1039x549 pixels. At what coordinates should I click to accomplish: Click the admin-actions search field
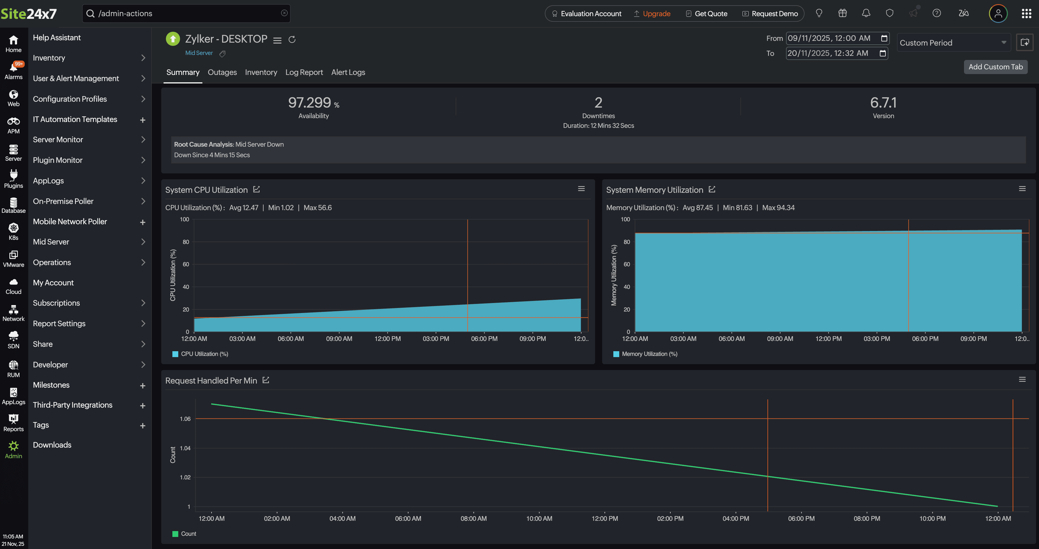click(x=186, y=13)
